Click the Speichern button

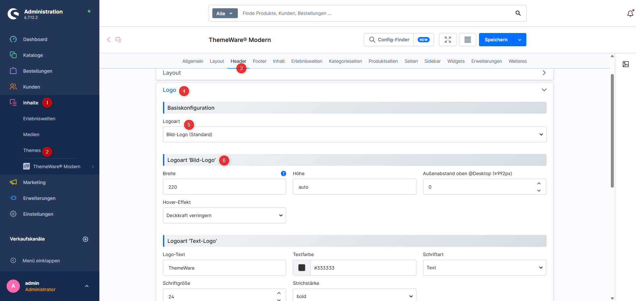point(496,40)
